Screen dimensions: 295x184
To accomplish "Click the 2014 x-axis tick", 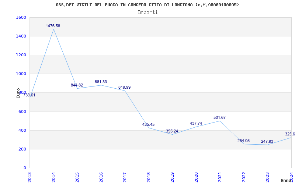I will [x=53, y=177].
